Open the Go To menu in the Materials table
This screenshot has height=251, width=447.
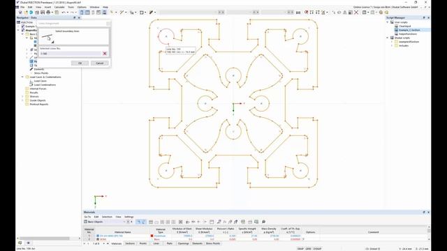87,217
